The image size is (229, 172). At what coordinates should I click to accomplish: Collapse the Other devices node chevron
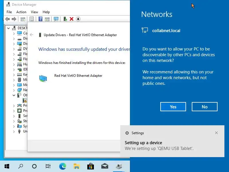point(14,95)
